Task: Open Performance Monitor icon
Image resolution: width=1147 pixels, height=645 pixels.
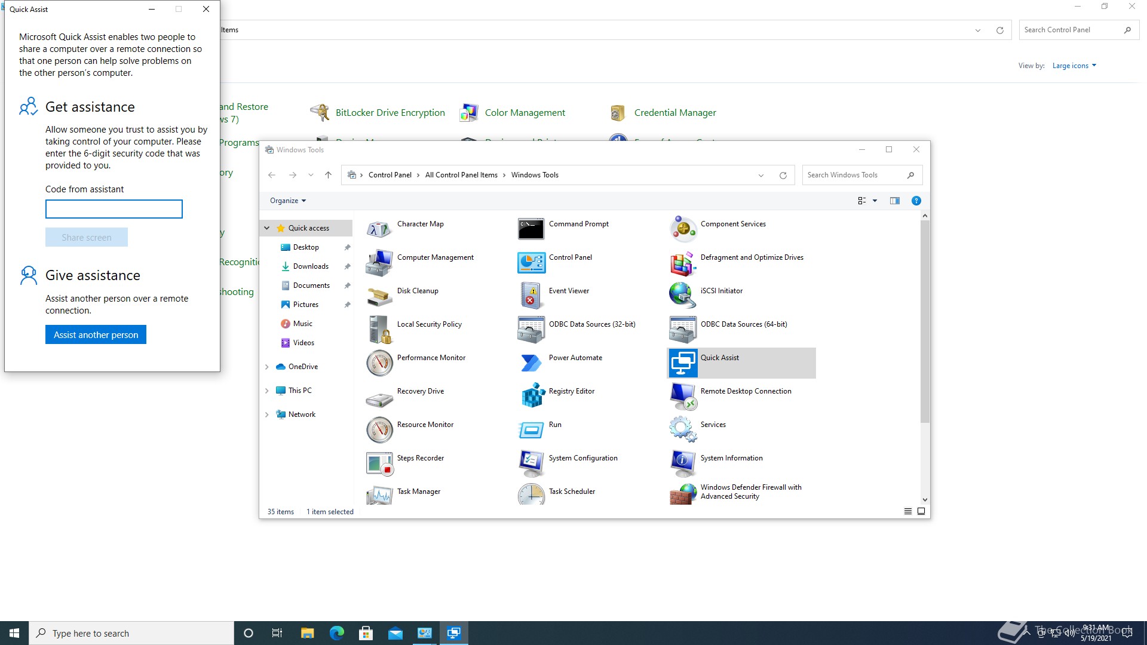Action: click(379, 363)
